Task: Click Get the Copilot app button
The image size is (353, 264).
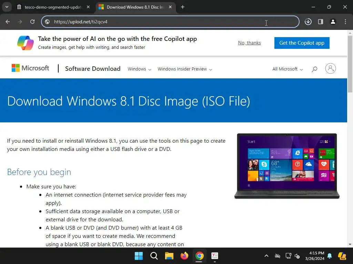Action: (x=302, y=43)
